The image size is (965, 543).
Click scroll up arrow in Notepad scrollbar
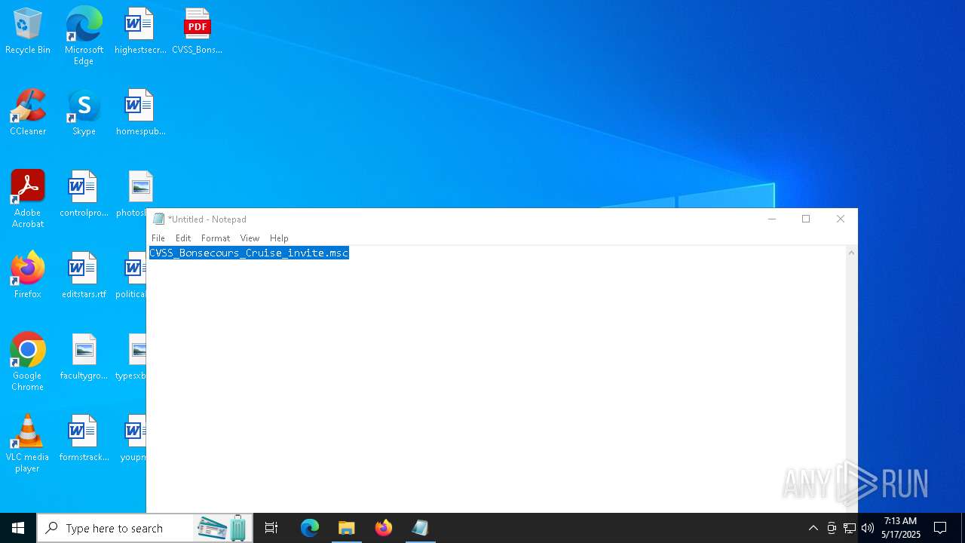pyautogui.click(x=851, y=253)
